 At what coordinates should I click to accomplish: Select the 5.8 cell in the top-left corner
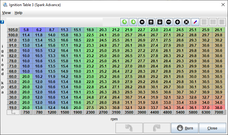point(26,30)
